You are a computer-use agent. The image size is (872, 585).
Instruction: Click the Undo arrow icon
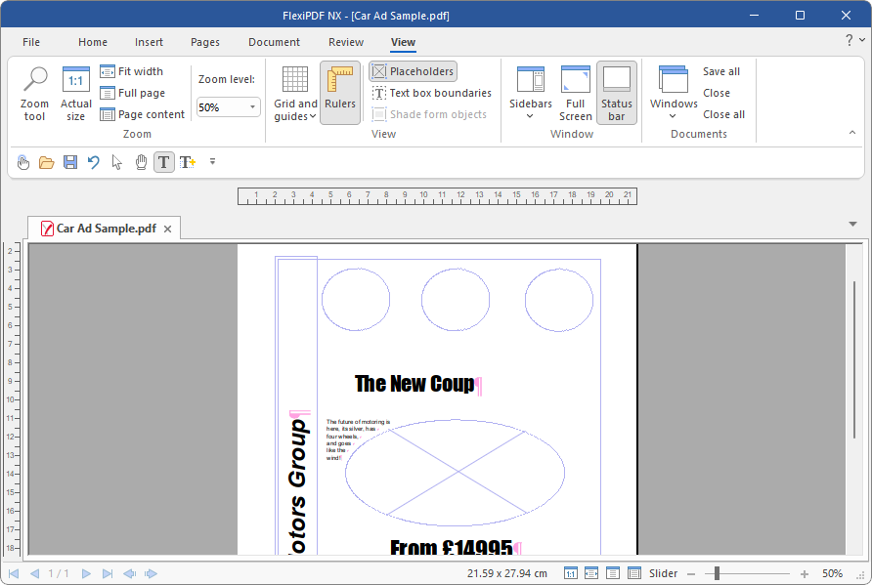pyautogui.click(x=94, y=162)
